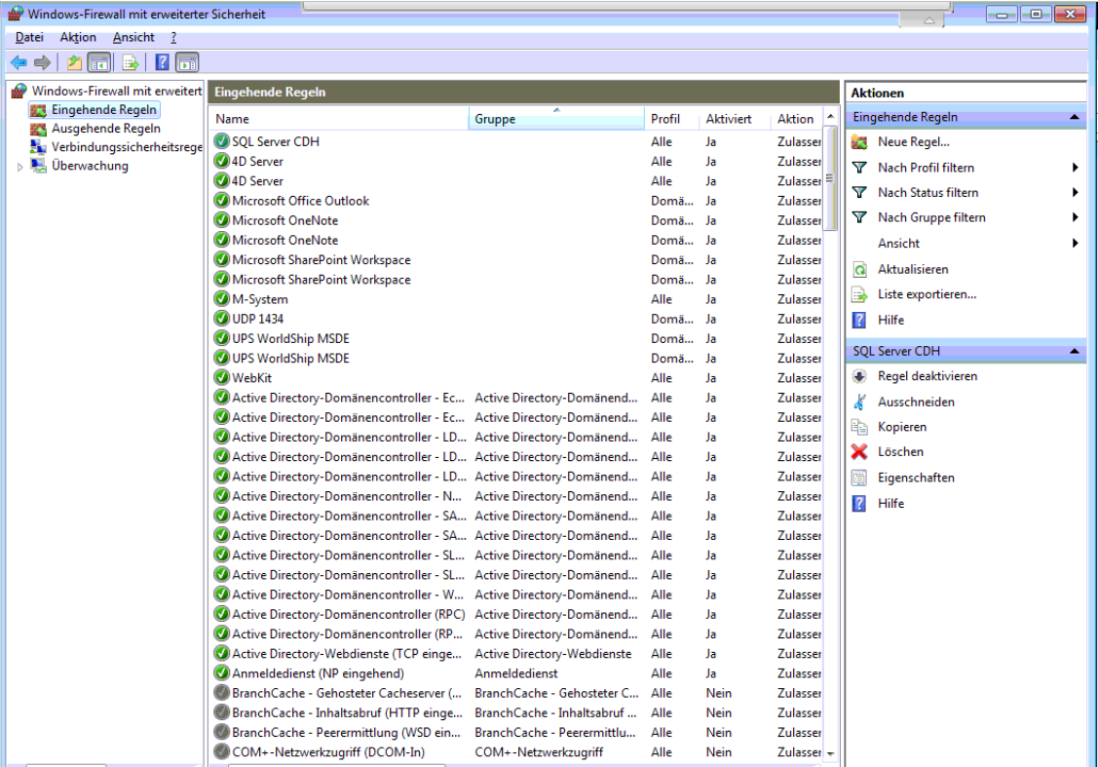
Task: Click the rules list scroll-down arrow
Action: 831,753
